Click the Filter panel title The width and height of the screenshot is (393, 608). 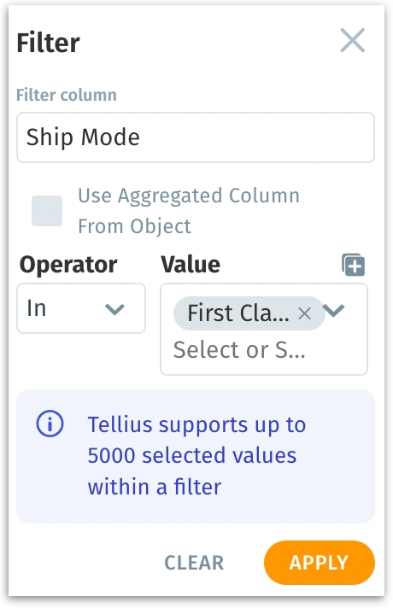(48, 43)
